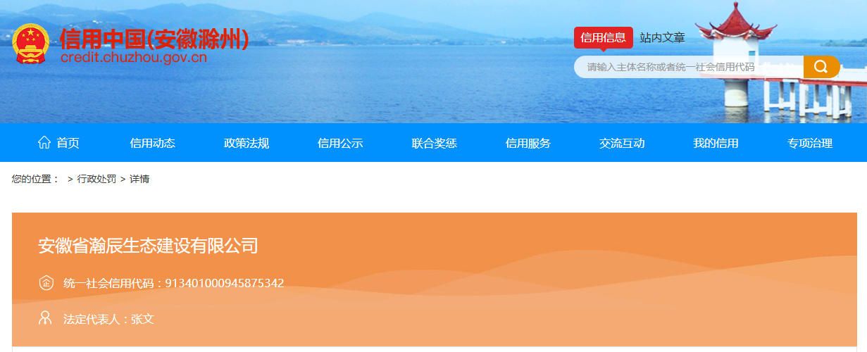867x352 pixels.
Task: Focus the entity name search input field
Action: (689, 67)
